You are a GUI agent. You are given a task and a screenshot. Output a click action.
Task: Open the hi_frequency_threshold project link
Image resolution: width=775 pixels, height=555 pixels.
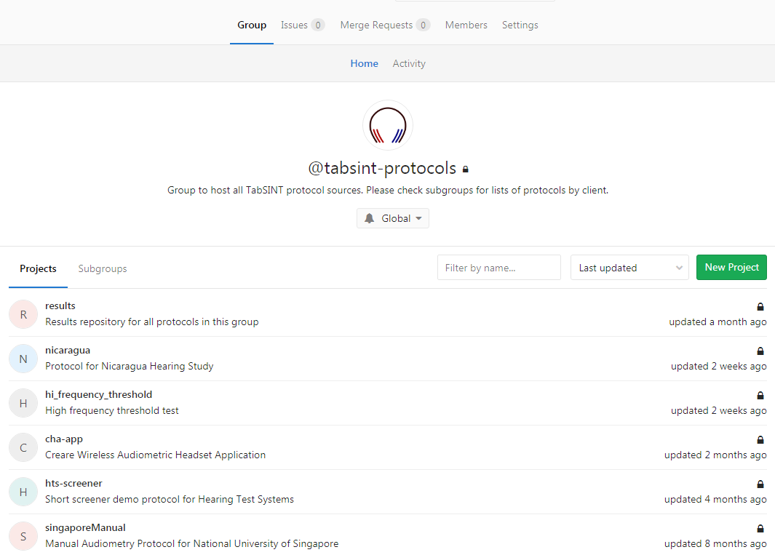[98, 394]
